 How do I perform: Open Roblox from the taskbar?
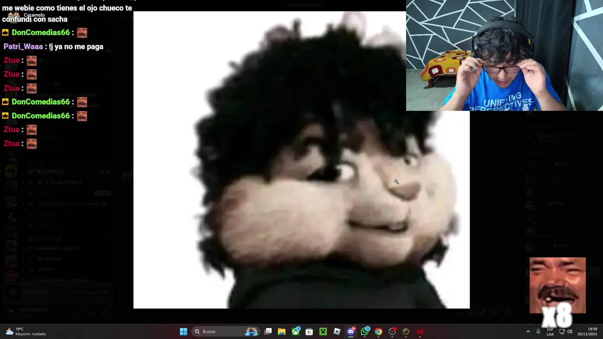(337, 331)
